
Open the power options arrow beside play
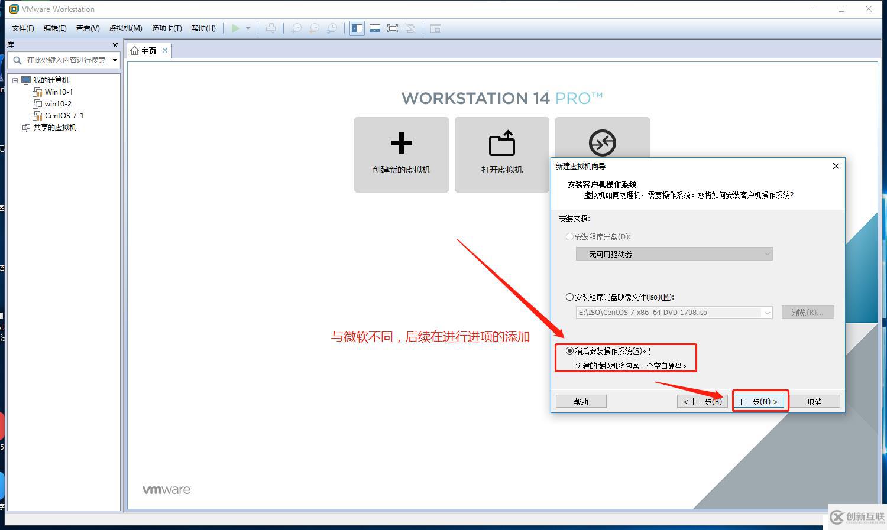tap(248, 28)
